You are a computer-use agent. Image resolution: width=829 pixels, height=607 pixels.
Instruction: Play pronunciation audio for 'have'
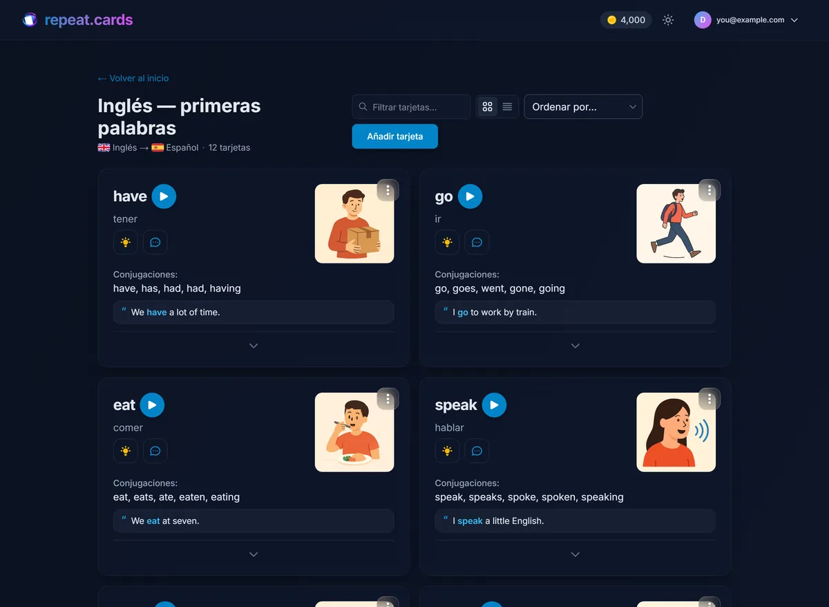click(x=164, y=196)
